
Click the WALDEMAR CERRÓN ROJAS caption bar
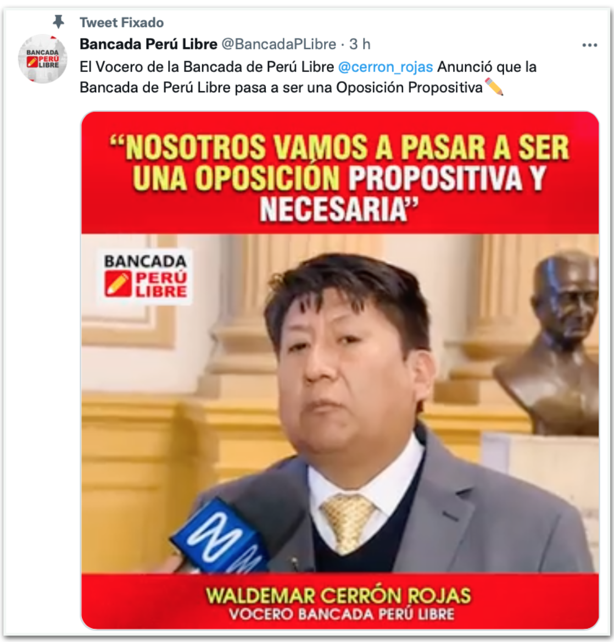point(340,601)
